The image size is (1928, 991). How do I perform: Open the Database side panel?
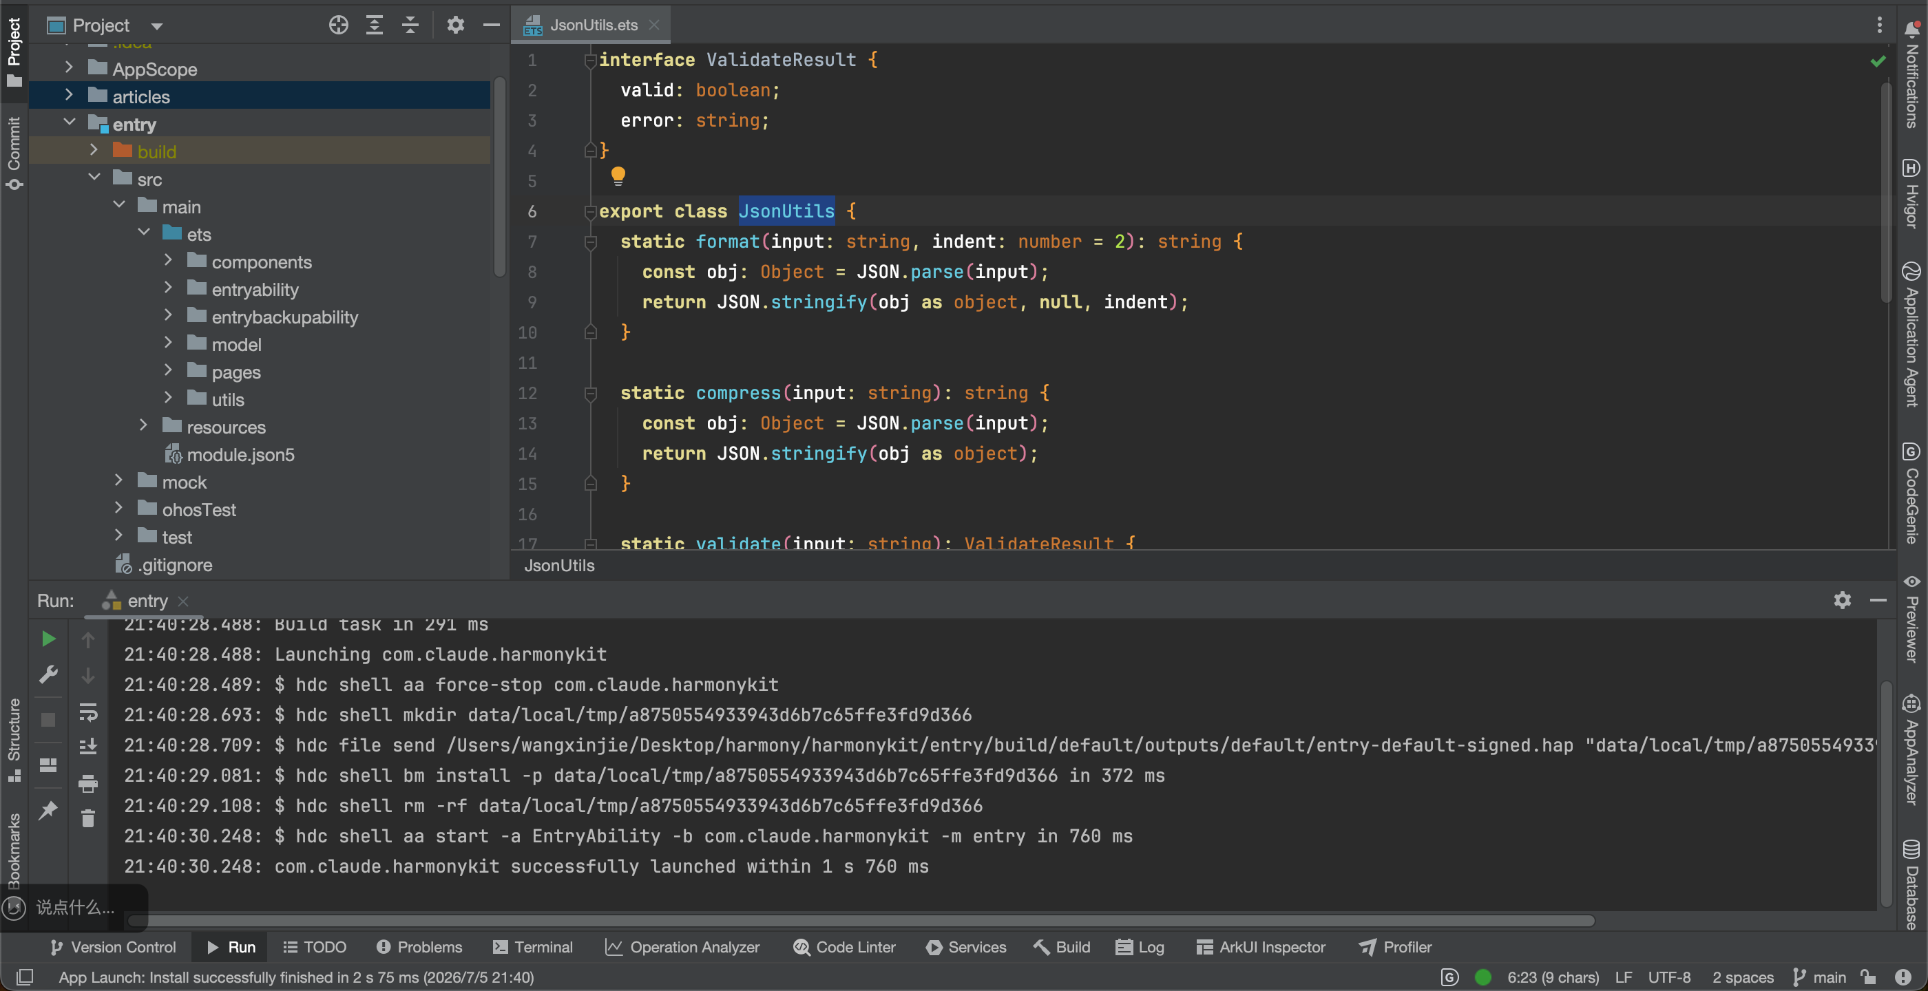(1912, 884)
